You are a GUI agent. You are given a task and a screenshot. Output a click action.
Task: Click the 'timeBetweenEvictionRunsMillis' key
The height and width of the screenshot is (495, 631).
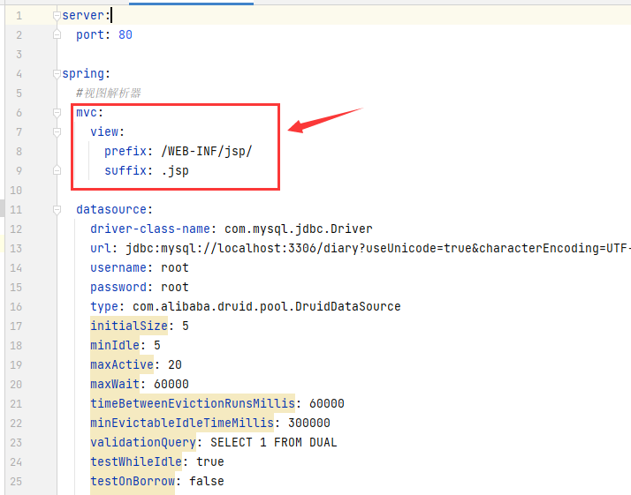[193, 403]
